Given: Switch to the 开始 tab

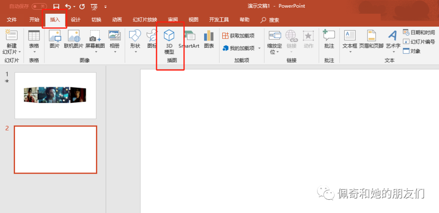Looking at the screenshot, I should pos(34,20).
